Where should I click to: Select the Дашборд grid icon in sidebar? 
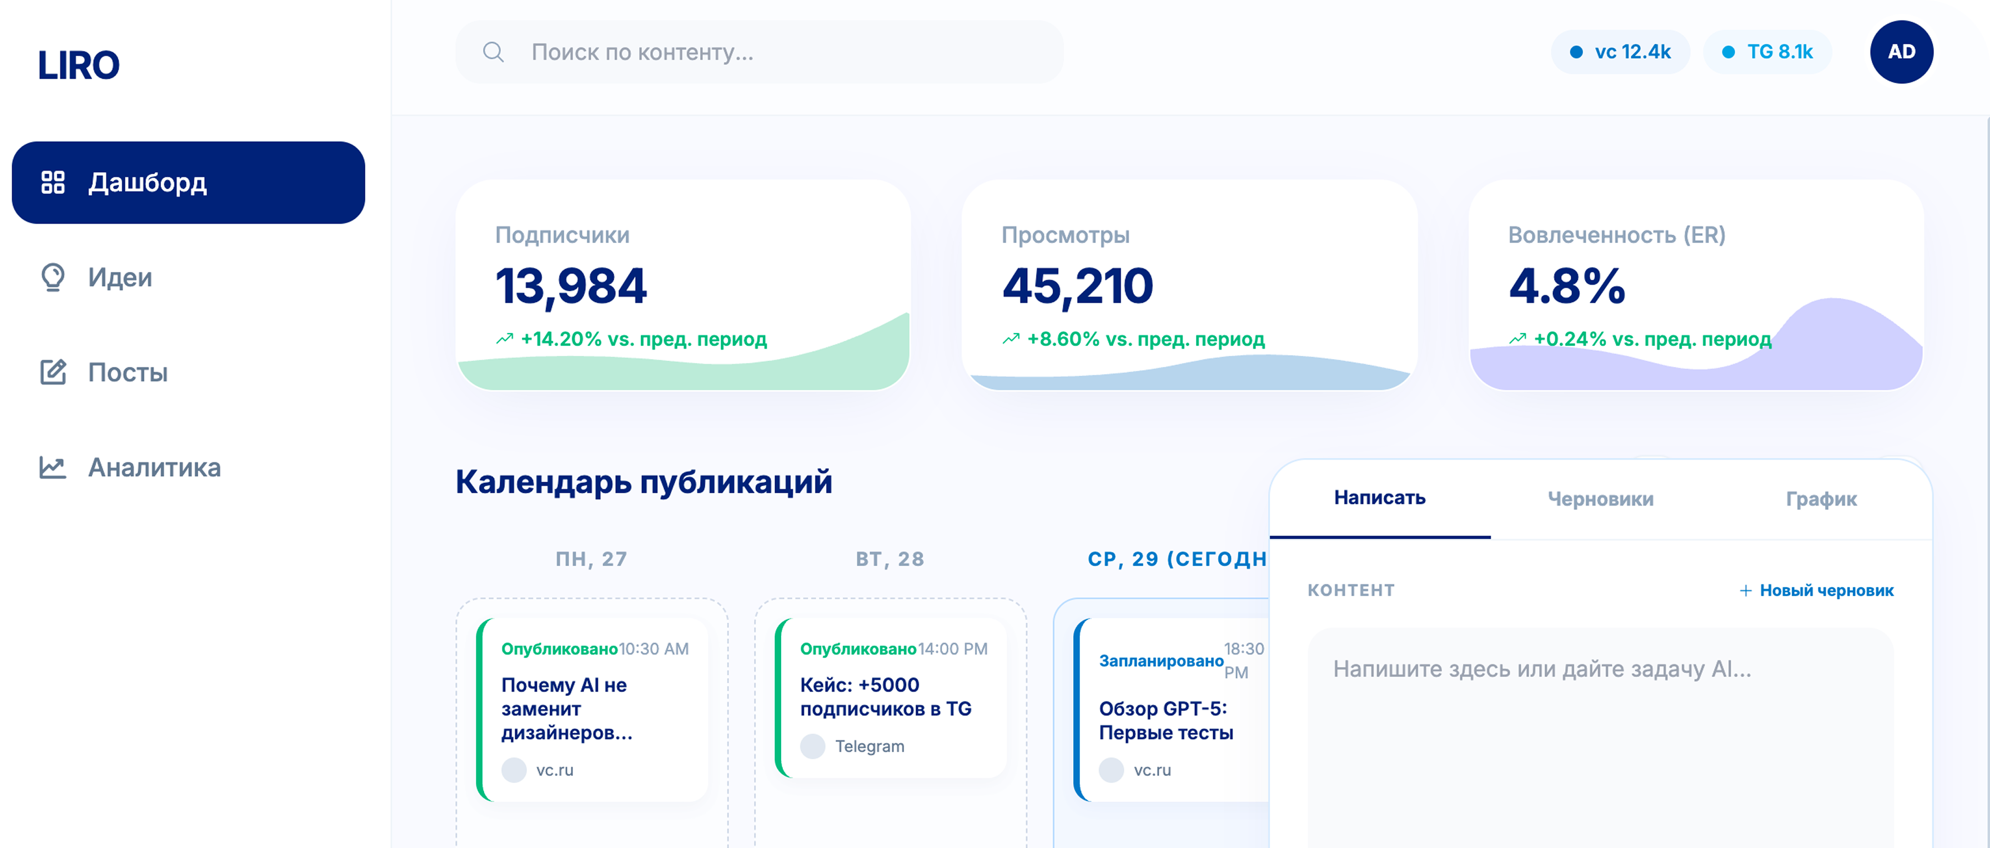pos(53,182)
